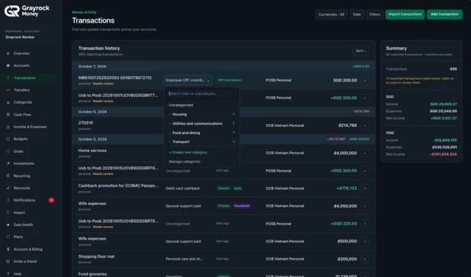Screen dimensions: 471x277
Task: Open details arrow for 27G51K transaction
Action: click(x=365, y=126)
